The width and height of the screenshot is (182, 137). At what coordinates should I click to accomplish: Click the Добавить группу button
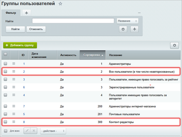20,45
